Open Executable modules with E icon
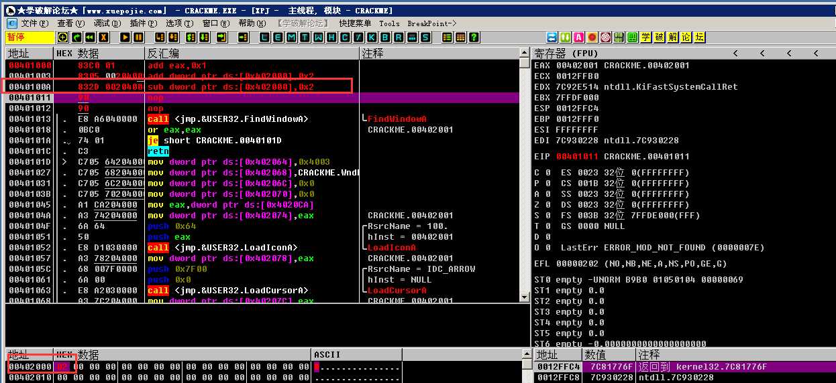The width and height of the screenshot is (836, 383). (277, 37)
